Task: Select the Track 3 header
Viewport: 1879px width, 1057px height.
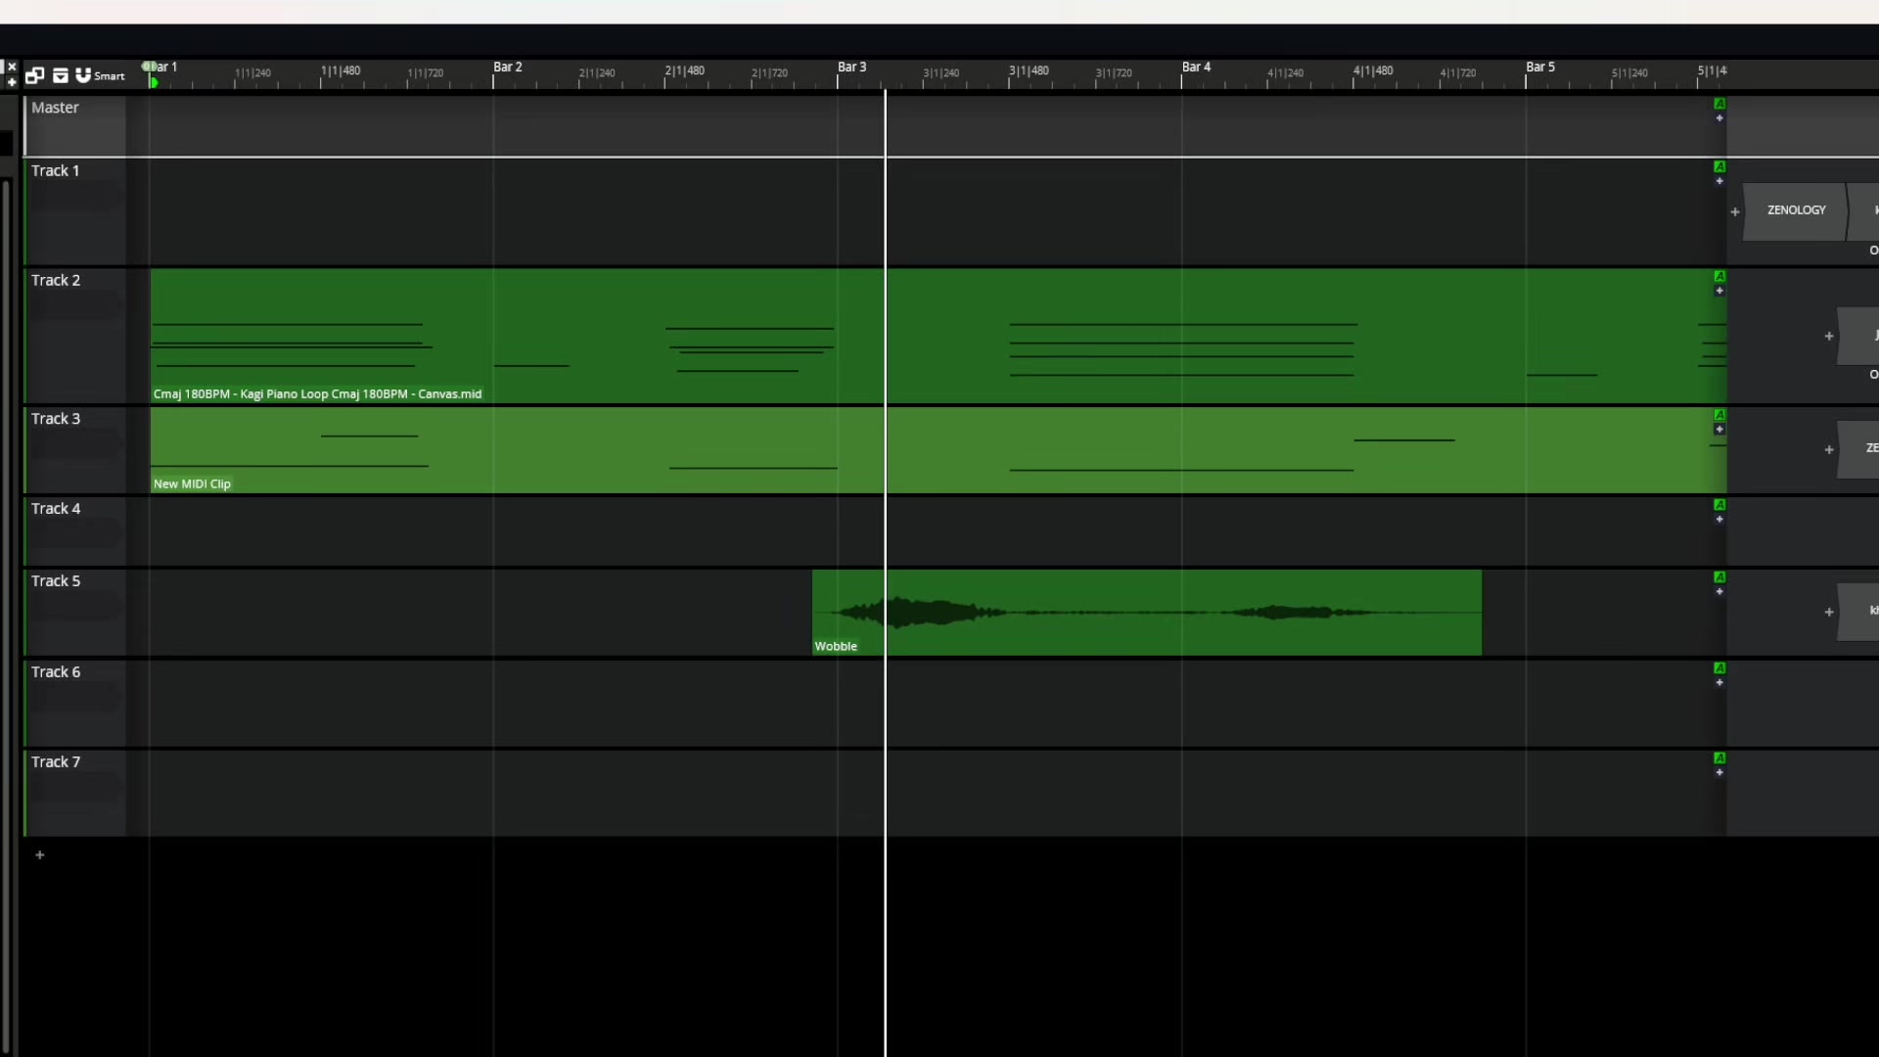Action: [75, 450]
